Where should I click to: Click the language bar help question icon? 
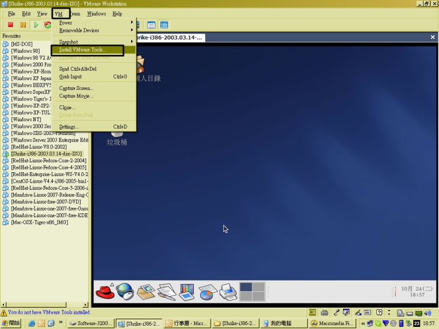pos(379,312)
